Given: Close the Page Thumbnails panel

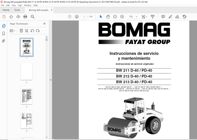Looking at the screenshot, I should [44, 24].
